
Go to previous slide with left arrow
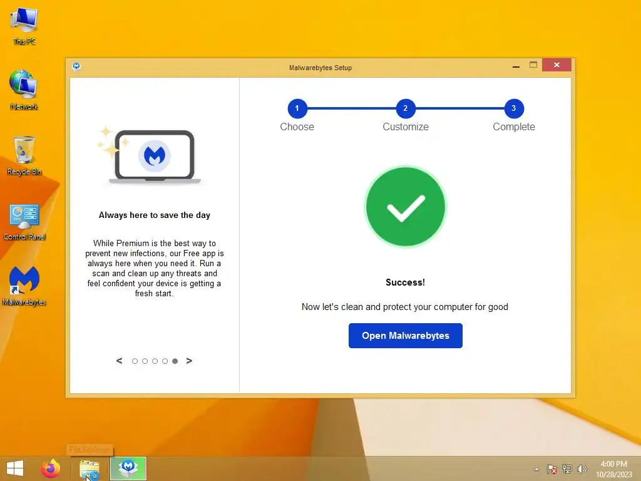click(119, 361)
